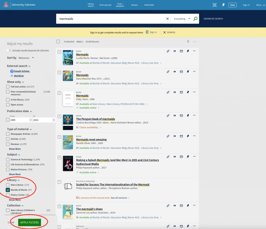This screenshot has height=229, width=266.
Task: Tick the Main Library checkbox
Action: [x=8, y=185]
